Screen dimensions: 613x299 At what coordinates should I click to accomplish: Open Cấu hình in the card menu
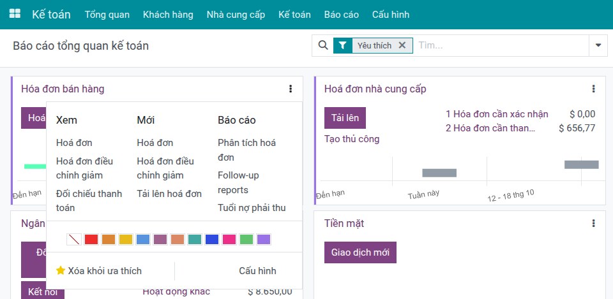point(257,270)
